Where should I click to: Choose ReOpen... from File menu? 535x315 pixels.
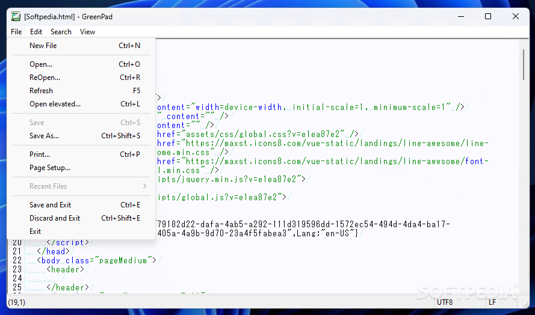81,78
